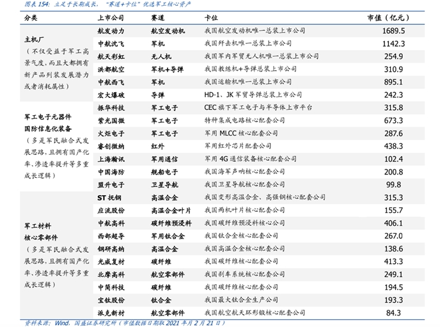This screenshot has width=440, height=327.
Task: Click the market value 242.3
Action: tap(393, 95)
